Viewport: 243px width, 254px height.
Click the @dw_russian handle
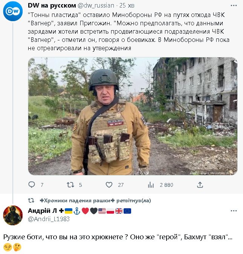(96, 5)
